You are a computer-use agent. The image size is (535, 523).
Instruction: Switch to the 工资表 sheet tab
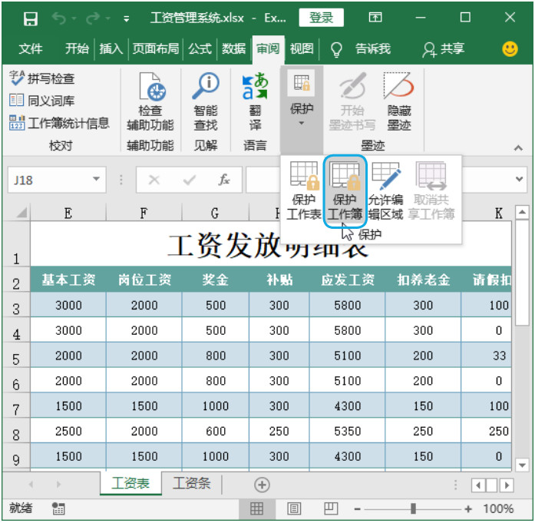(130, 483)
